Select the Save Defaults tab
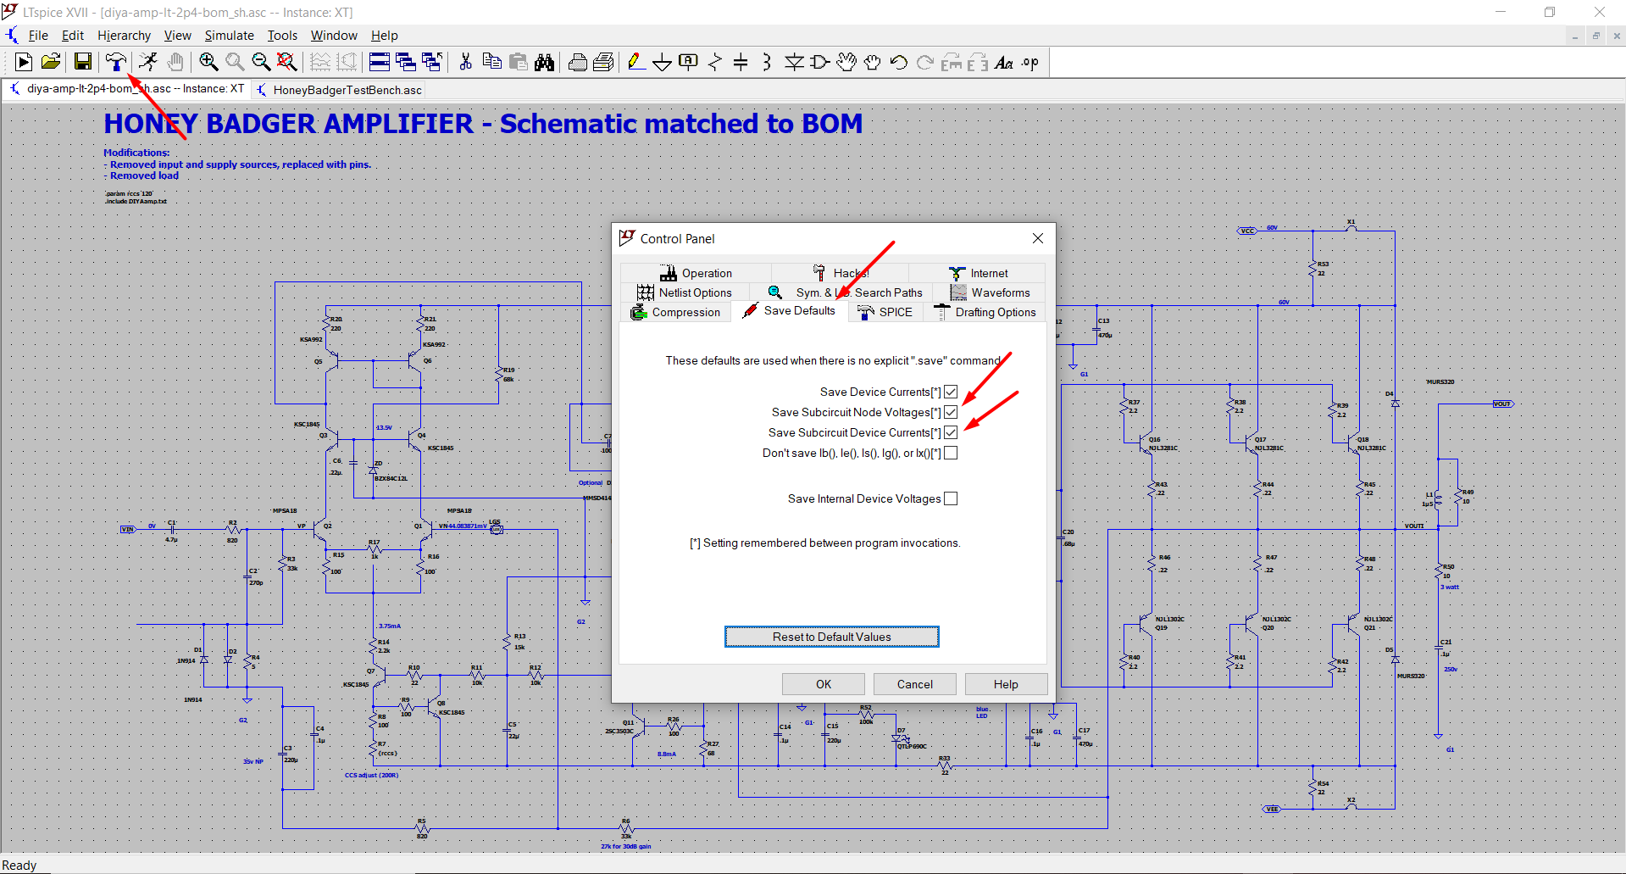This screenshot has height=874, width=1626. point(789,311)
